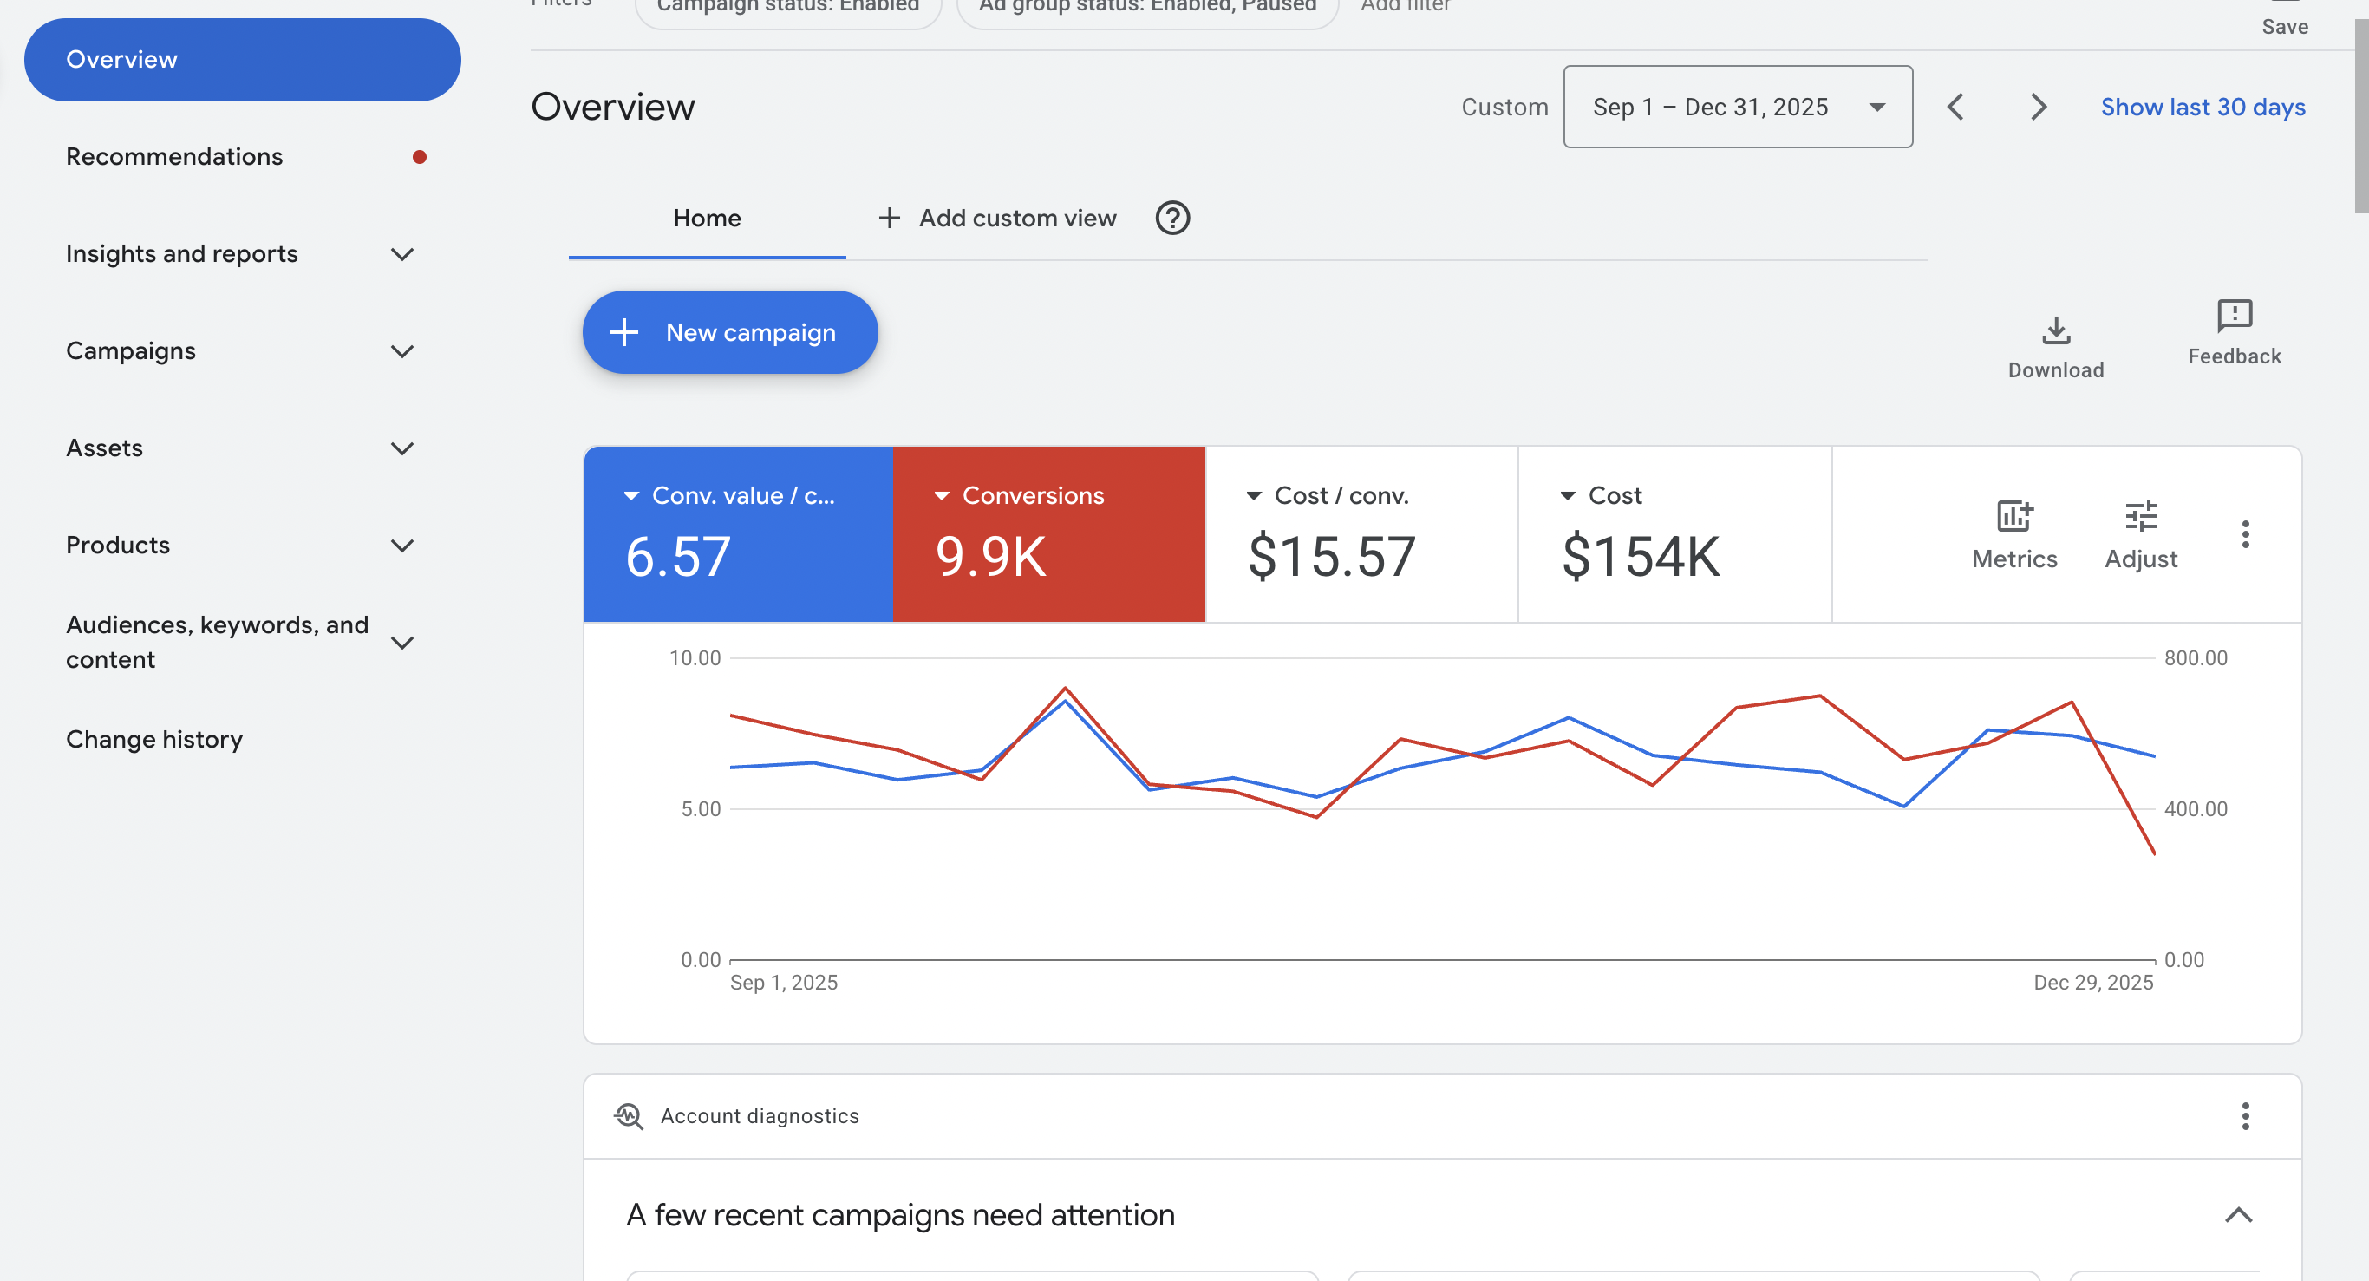2369x1281 pixels.
Task: Click Ad group status: Enabled, Paused filter
Action: (x=1147, y=10)
